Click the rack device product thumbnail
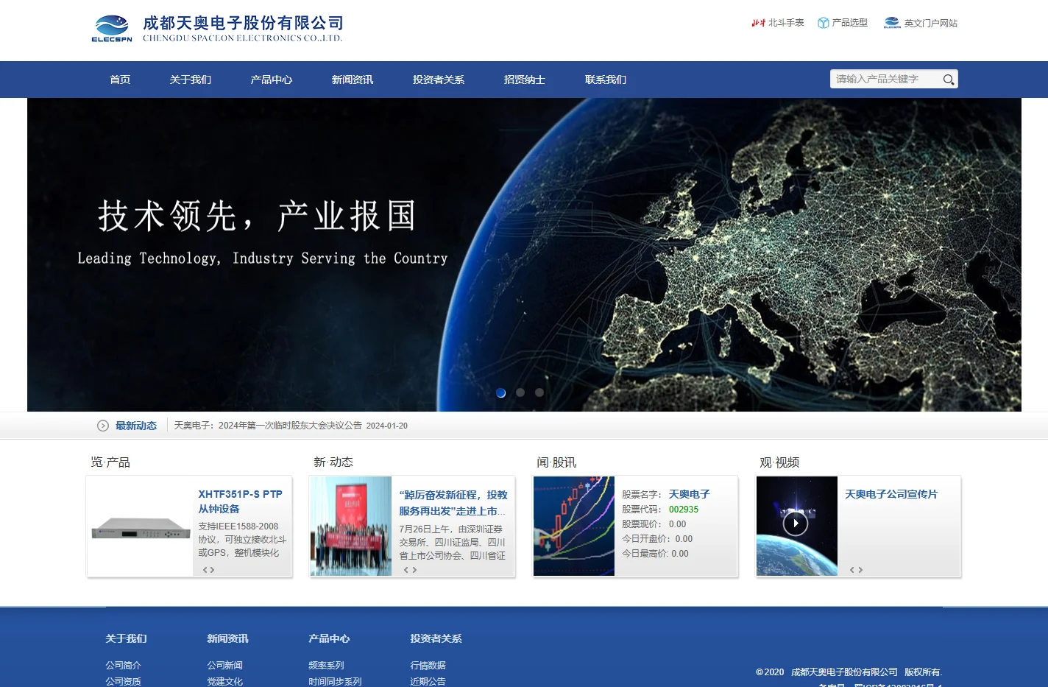Screen dimensions: 1048x687 (x=141, y=528)
